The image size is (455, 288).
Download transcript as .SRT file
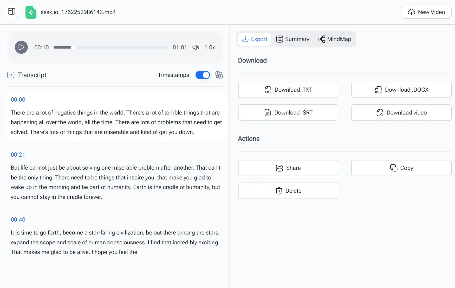point(288,112)
